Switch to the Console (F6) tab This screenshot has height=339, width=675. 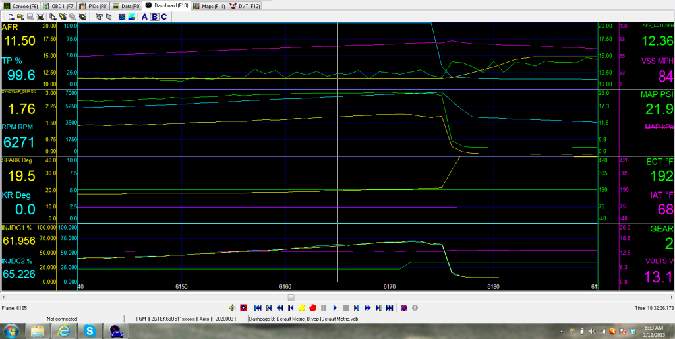click(20, 6)
